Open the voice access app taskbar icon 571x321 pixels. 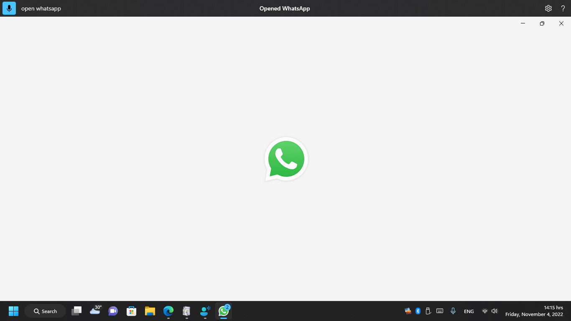click(205, 311)
